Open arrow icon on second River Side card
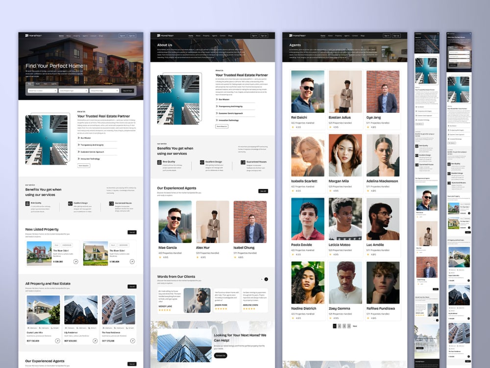 [x=132, y=262]
